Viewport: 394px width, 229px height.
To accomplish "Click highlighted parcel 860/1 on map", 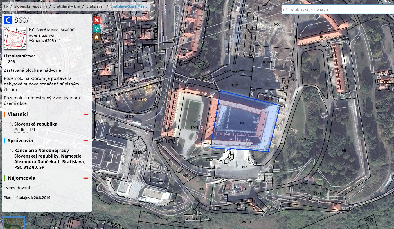I will tap(244, 123).
